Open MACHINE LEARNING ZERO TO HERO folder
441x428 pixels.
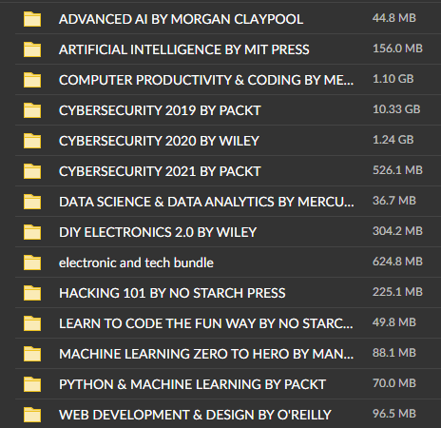206,354
